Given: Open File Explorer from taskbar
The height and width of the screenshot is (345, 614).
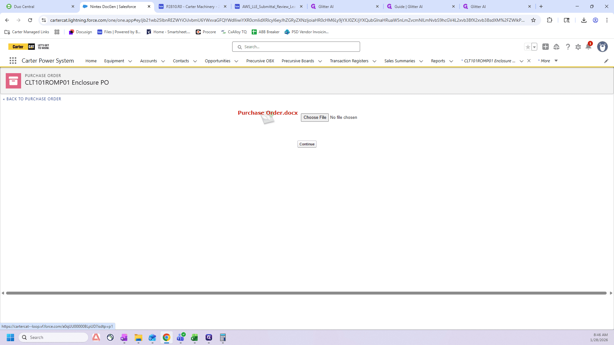Looking at the screenshot, I should [138, 337].
